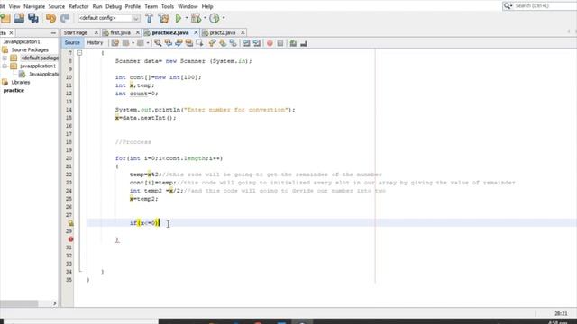Open the Profile Project dropdown arrow

coord(223,18)
